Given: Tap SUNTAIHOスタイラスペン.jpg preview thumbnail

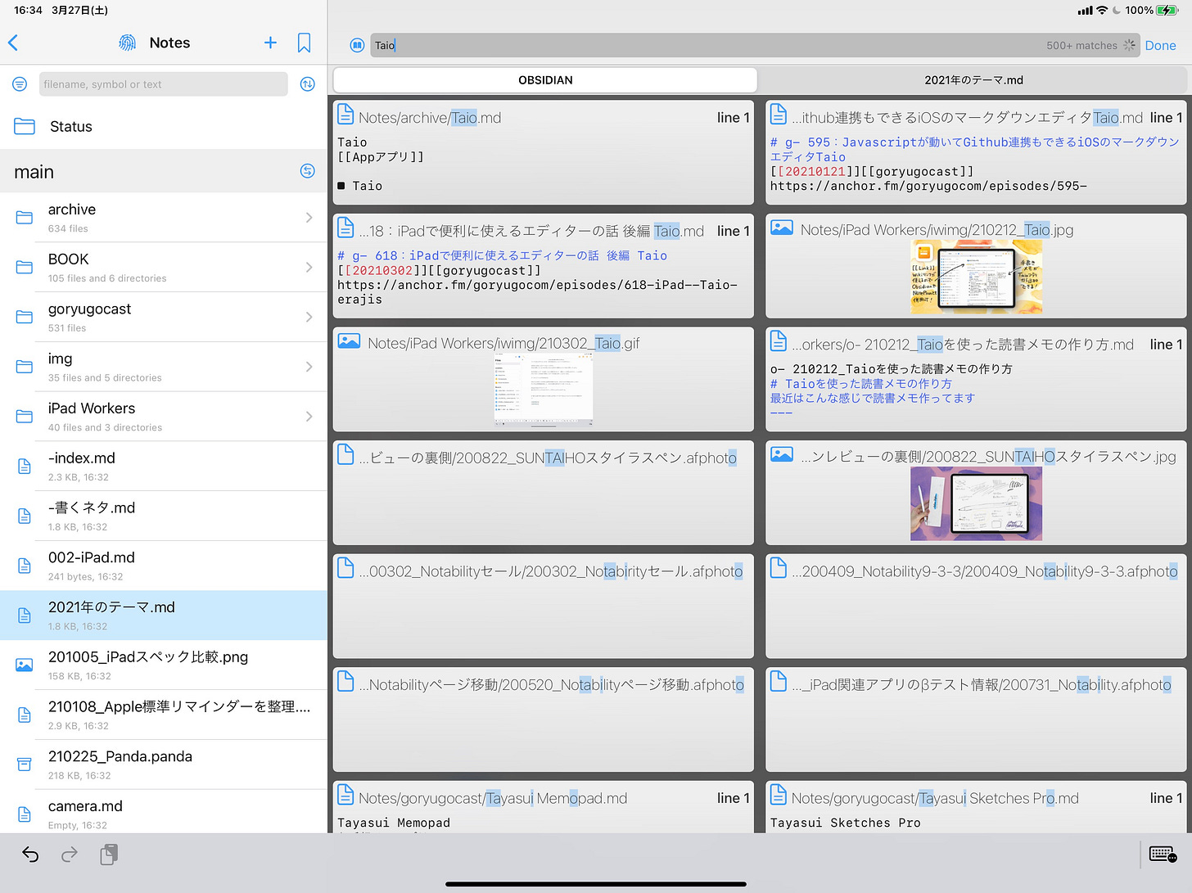Looking at the screenshot, I should 976,503.
